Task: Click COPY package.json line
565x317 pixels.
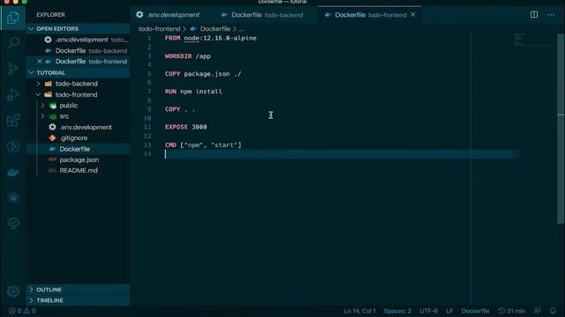Action: [203, 74]
